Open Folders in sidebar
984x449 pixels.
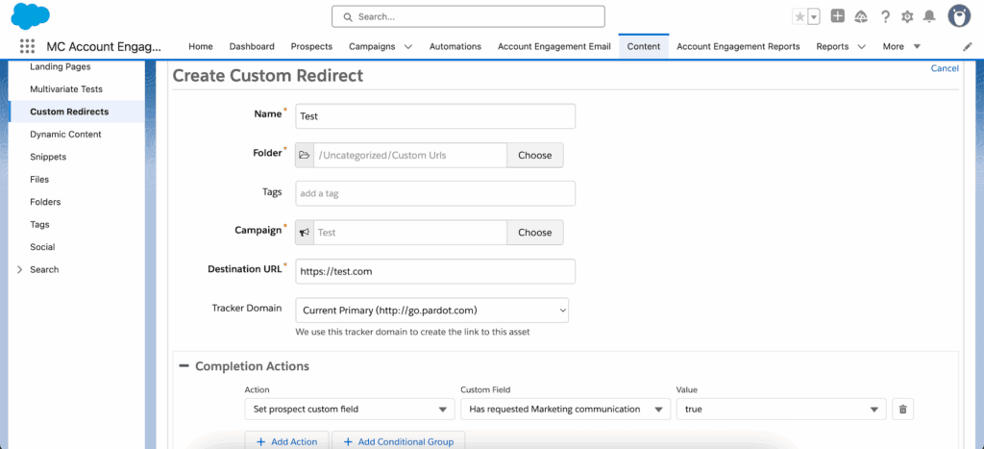tap(45, 202)
